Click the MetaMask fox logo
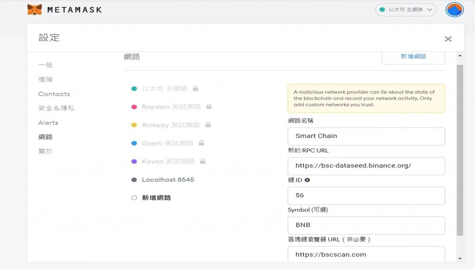475x269 pixels. (34, 10)
